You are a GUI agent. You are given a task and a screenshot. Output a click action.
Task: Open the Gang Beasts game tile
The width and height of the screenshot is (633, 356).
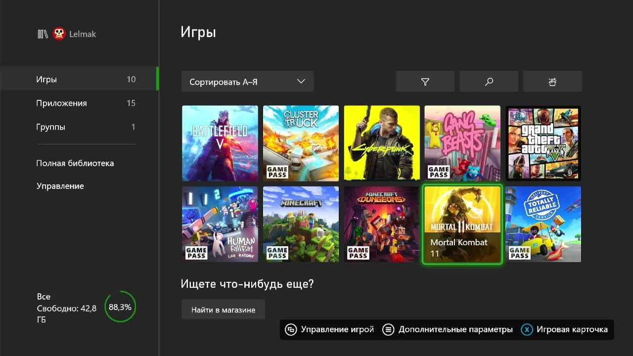point(462,143)
